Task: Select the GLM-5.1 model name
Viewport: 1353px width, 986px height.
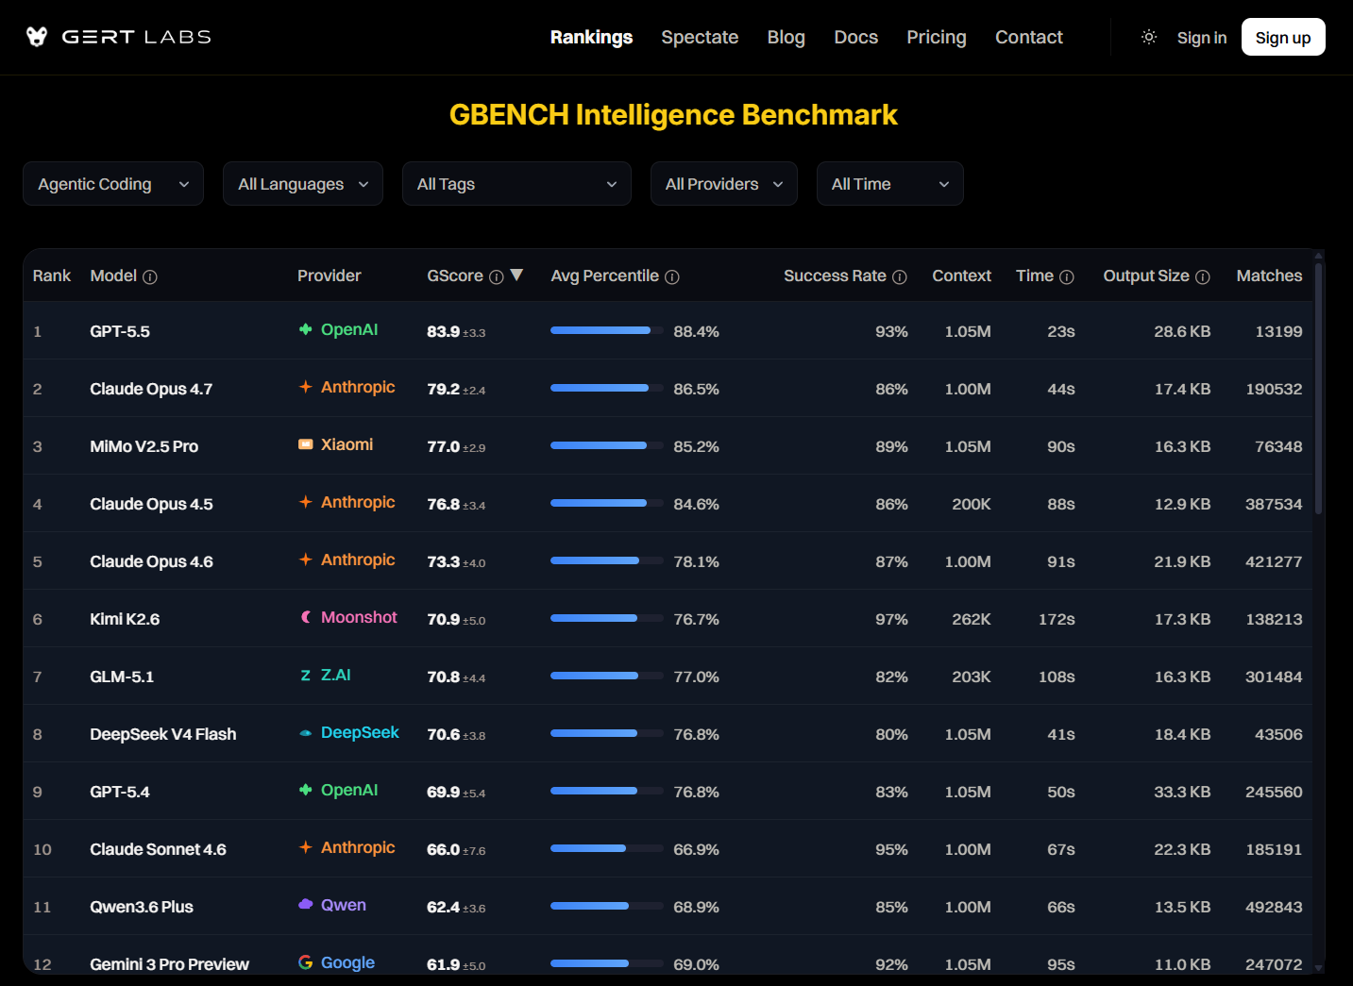Action: click(x=122, y=677)
